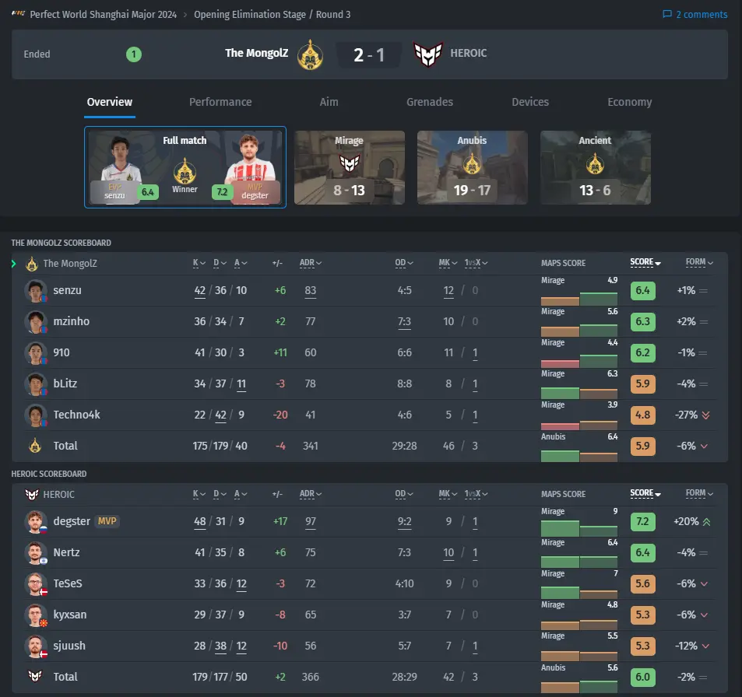Switch to the Performance tab
This screenshot has width=742, height=697.
click(x=220, y=102)
